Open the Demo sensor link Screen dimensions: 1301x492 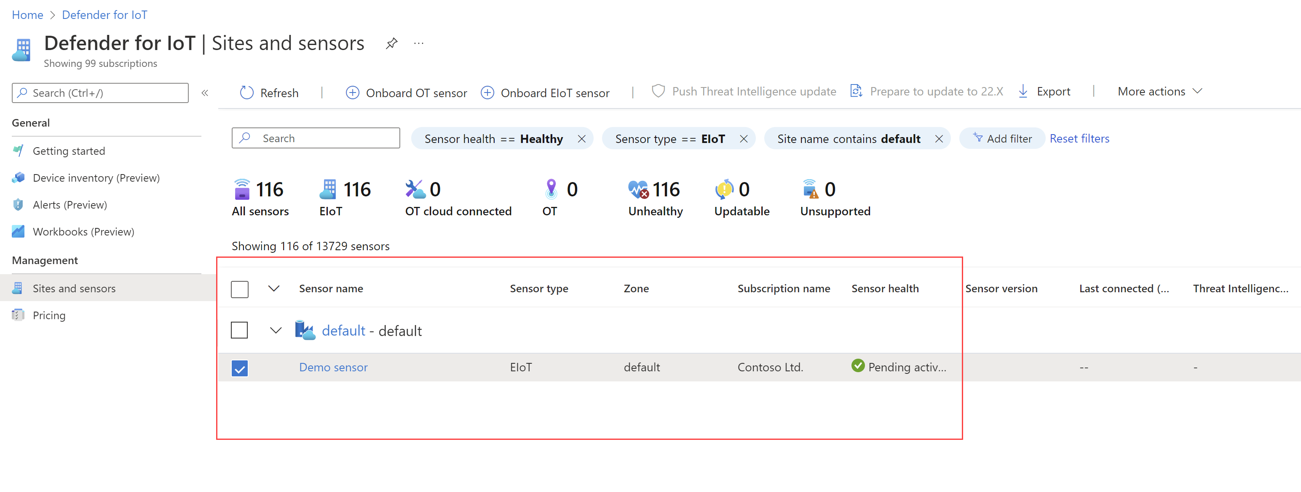[333, 368]
